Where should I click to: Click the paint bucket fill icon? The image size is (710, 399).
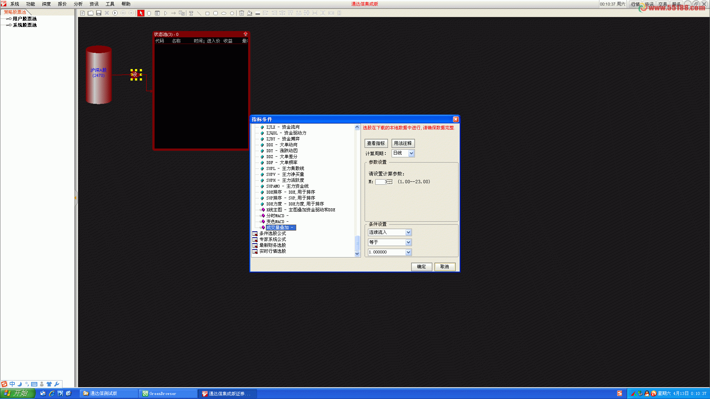[250, 13]
